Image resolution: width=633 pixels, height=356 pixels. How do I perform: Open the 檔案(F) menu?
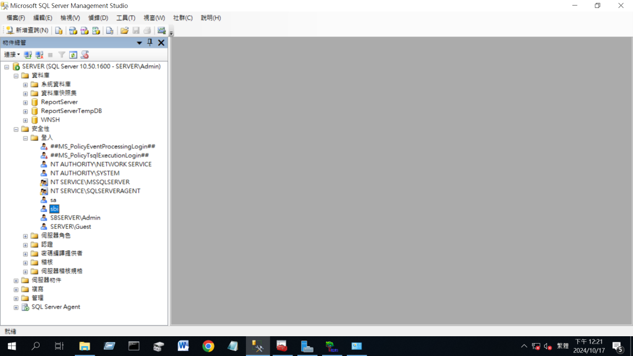click(x=15, y=18)
